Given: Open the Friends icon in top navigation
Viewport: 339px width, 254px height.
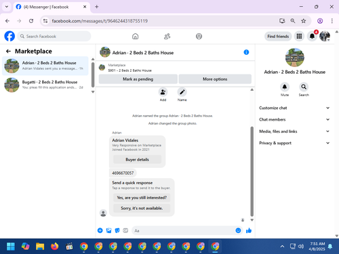Looking at the screenshot, I should [167, 36].
